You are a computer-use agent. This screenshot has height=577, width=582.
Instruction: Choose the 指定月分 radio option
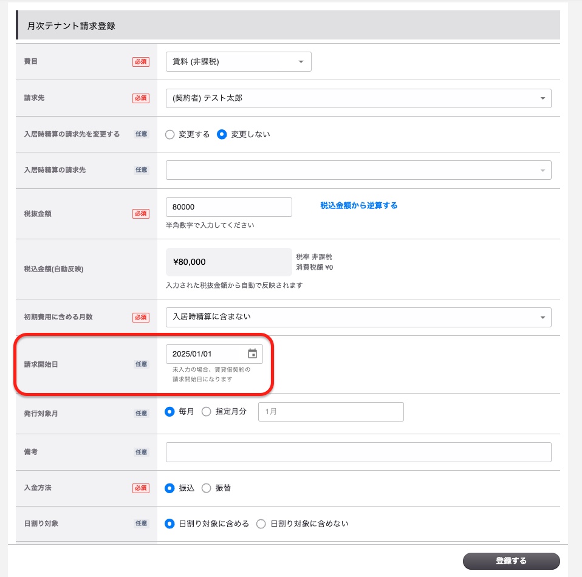pyautogui.click(x=207, y=412)
